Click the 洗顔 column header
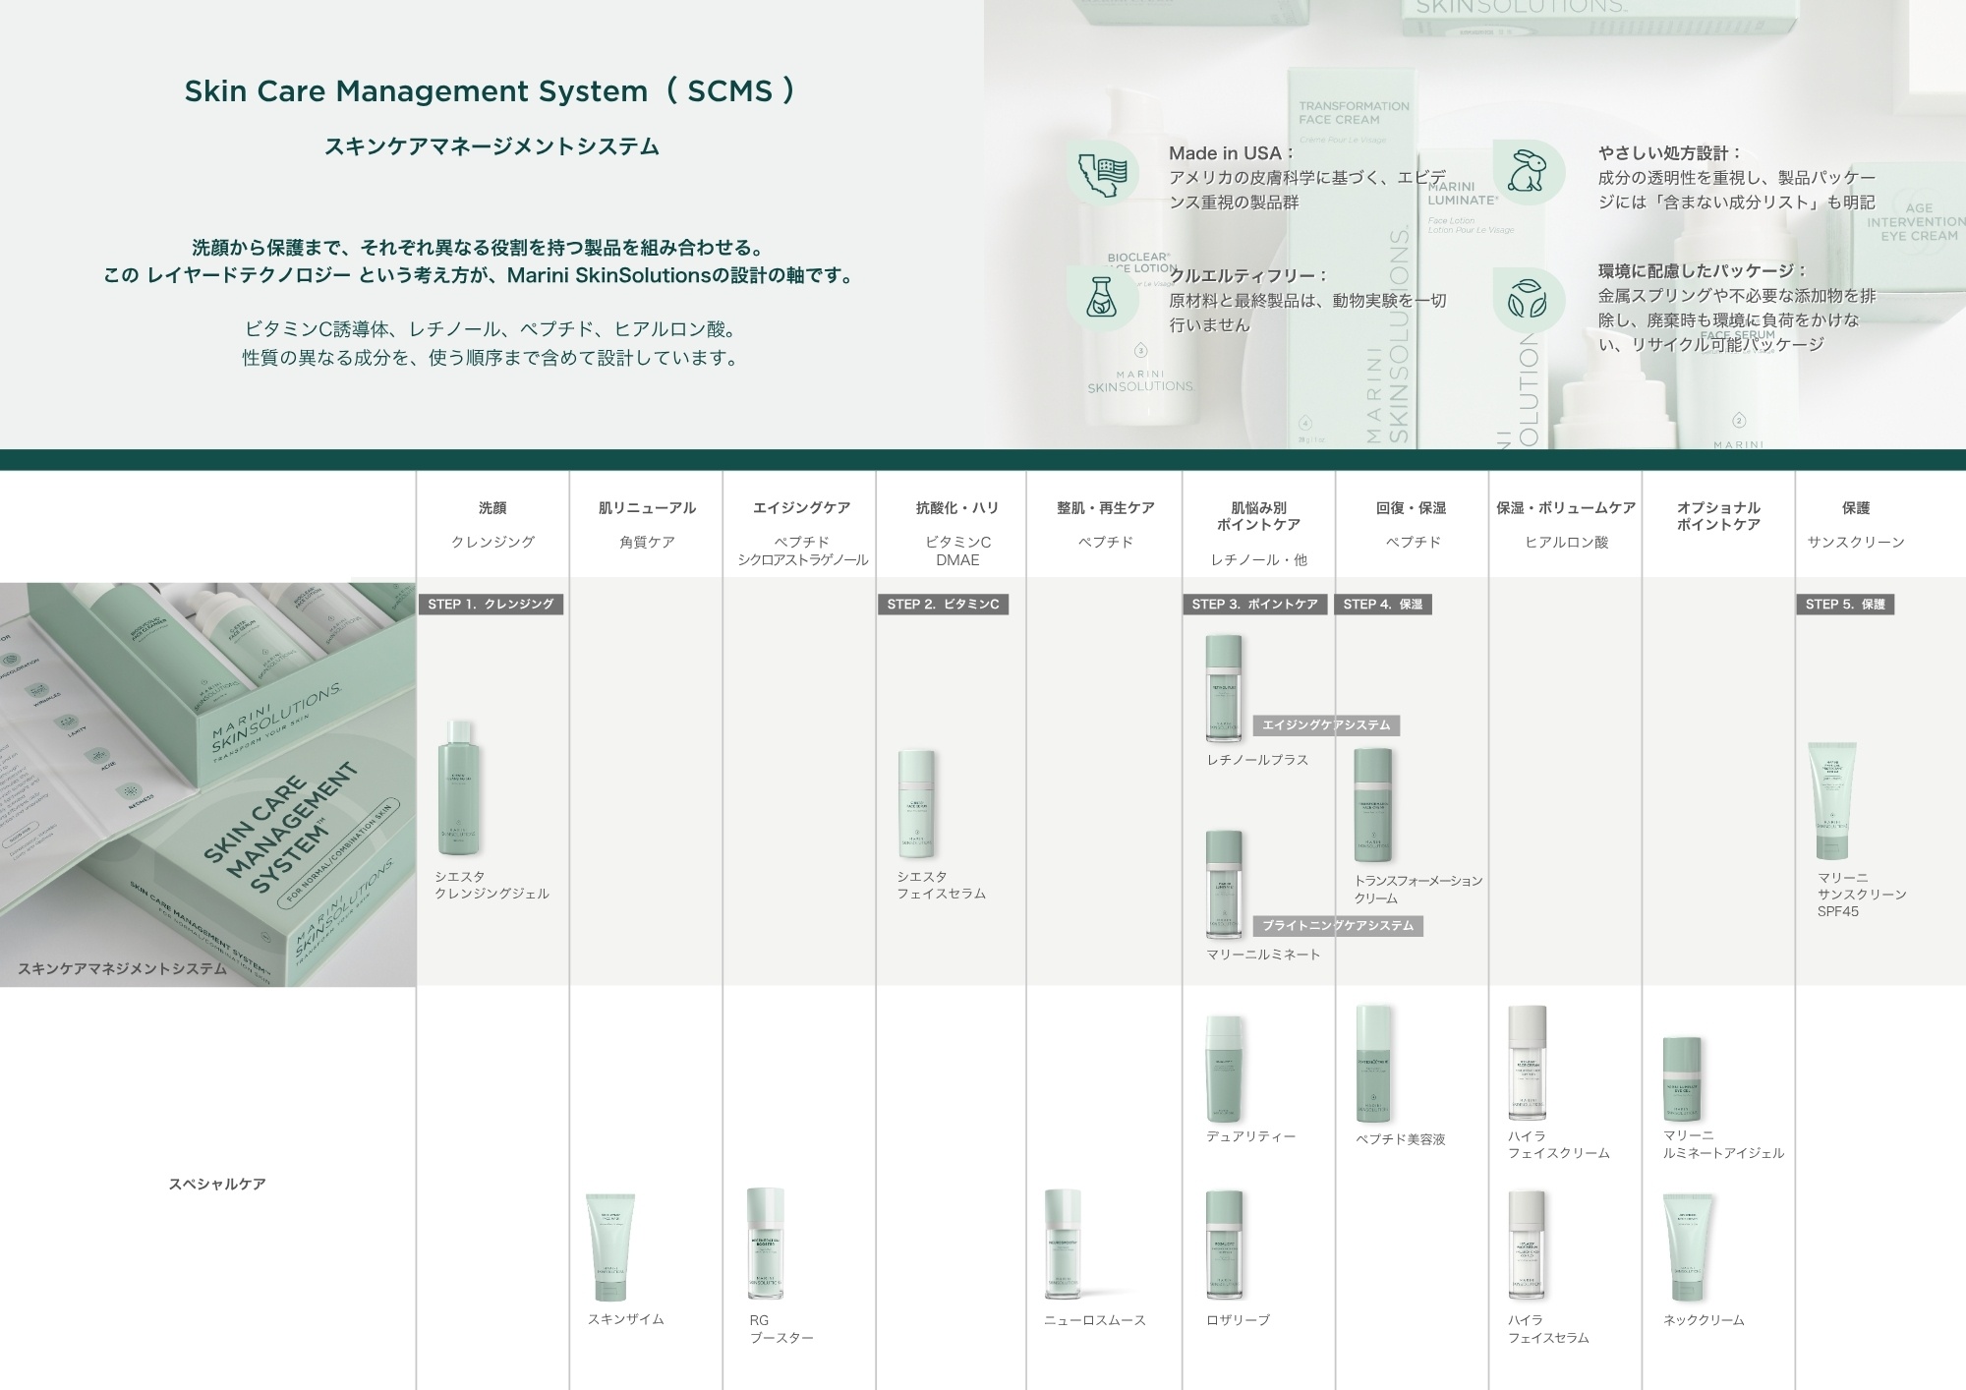Image resolution: width=1966 pixels, height=1390 pixels. [492, 508]
